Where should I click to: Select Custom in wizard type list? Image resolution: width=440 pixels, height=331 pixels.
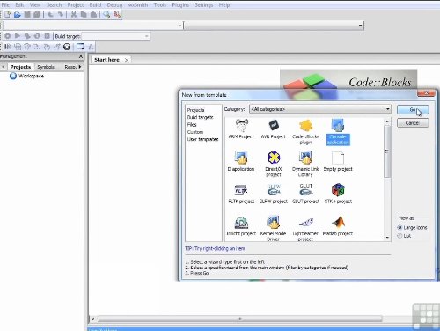195,132
